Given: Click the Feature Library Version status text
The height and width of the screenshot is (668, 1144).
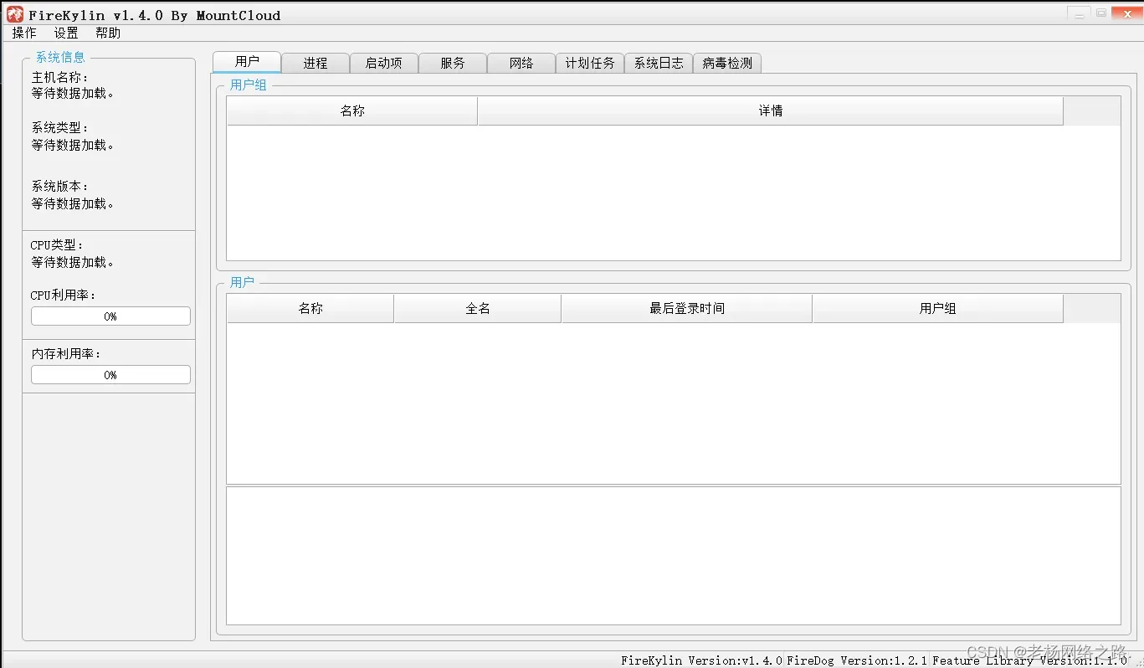Looking at the screenshot, I should click(x=1029, y=660).
